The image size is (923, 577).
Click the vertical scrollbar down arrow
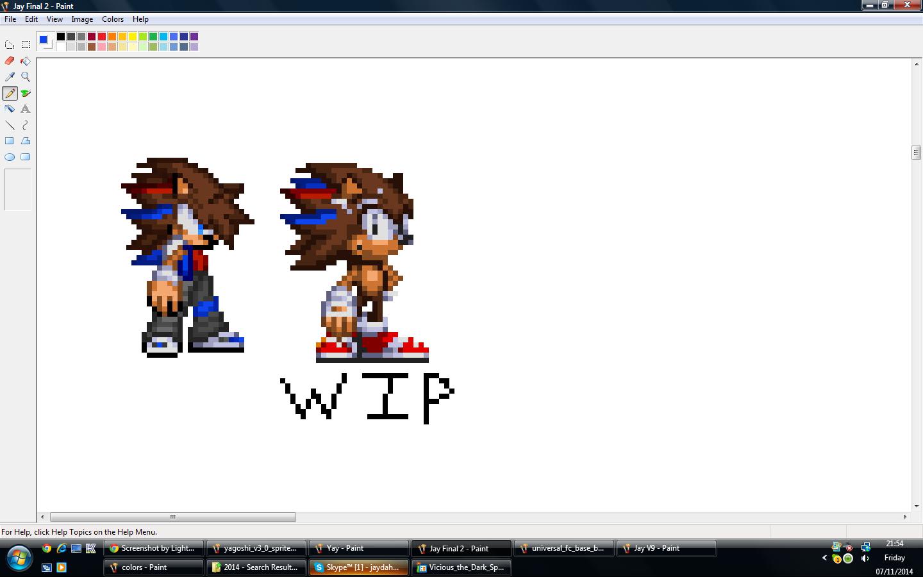coord(916,506)
